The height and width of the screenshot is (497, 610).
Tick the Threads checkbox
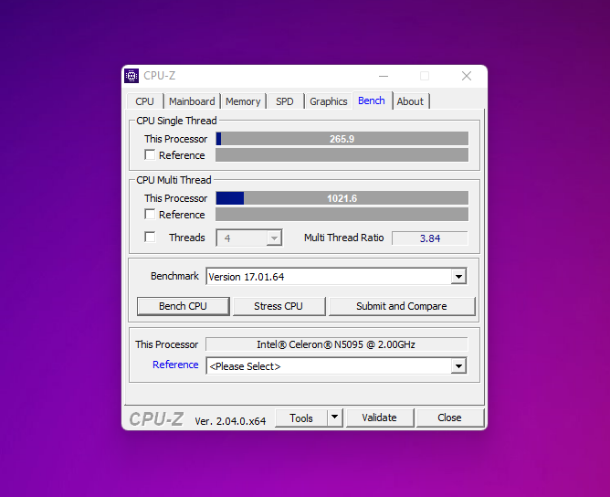(x=151, y=238)
